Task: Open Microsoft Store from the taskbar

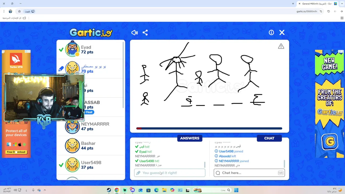Action: 148,190
